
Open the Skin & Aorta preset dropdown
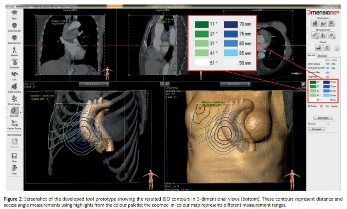pyautogui.click(x=235, y=84)
